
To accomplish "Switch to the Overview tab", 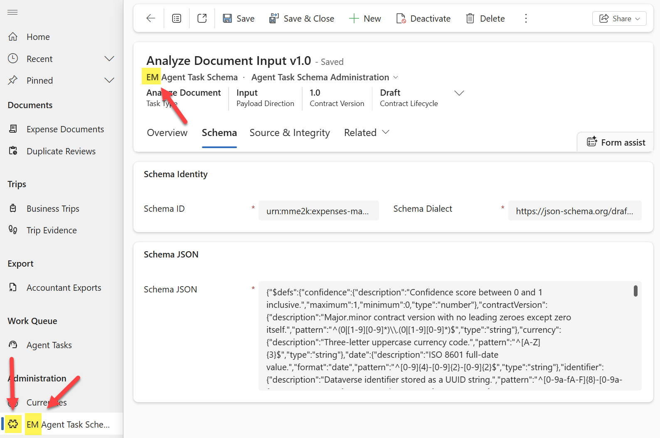I will coord(167,132).
